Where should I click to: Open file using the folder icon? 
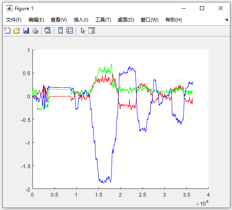click(x=16, y=31)
